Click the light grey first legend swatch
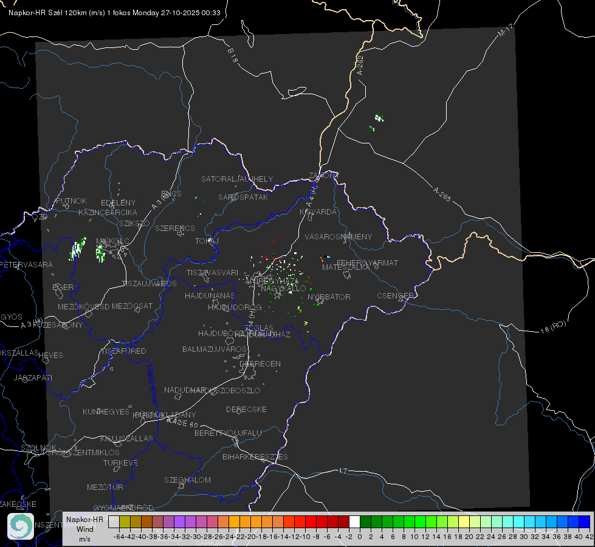595x547 pixels. (114, 521)
